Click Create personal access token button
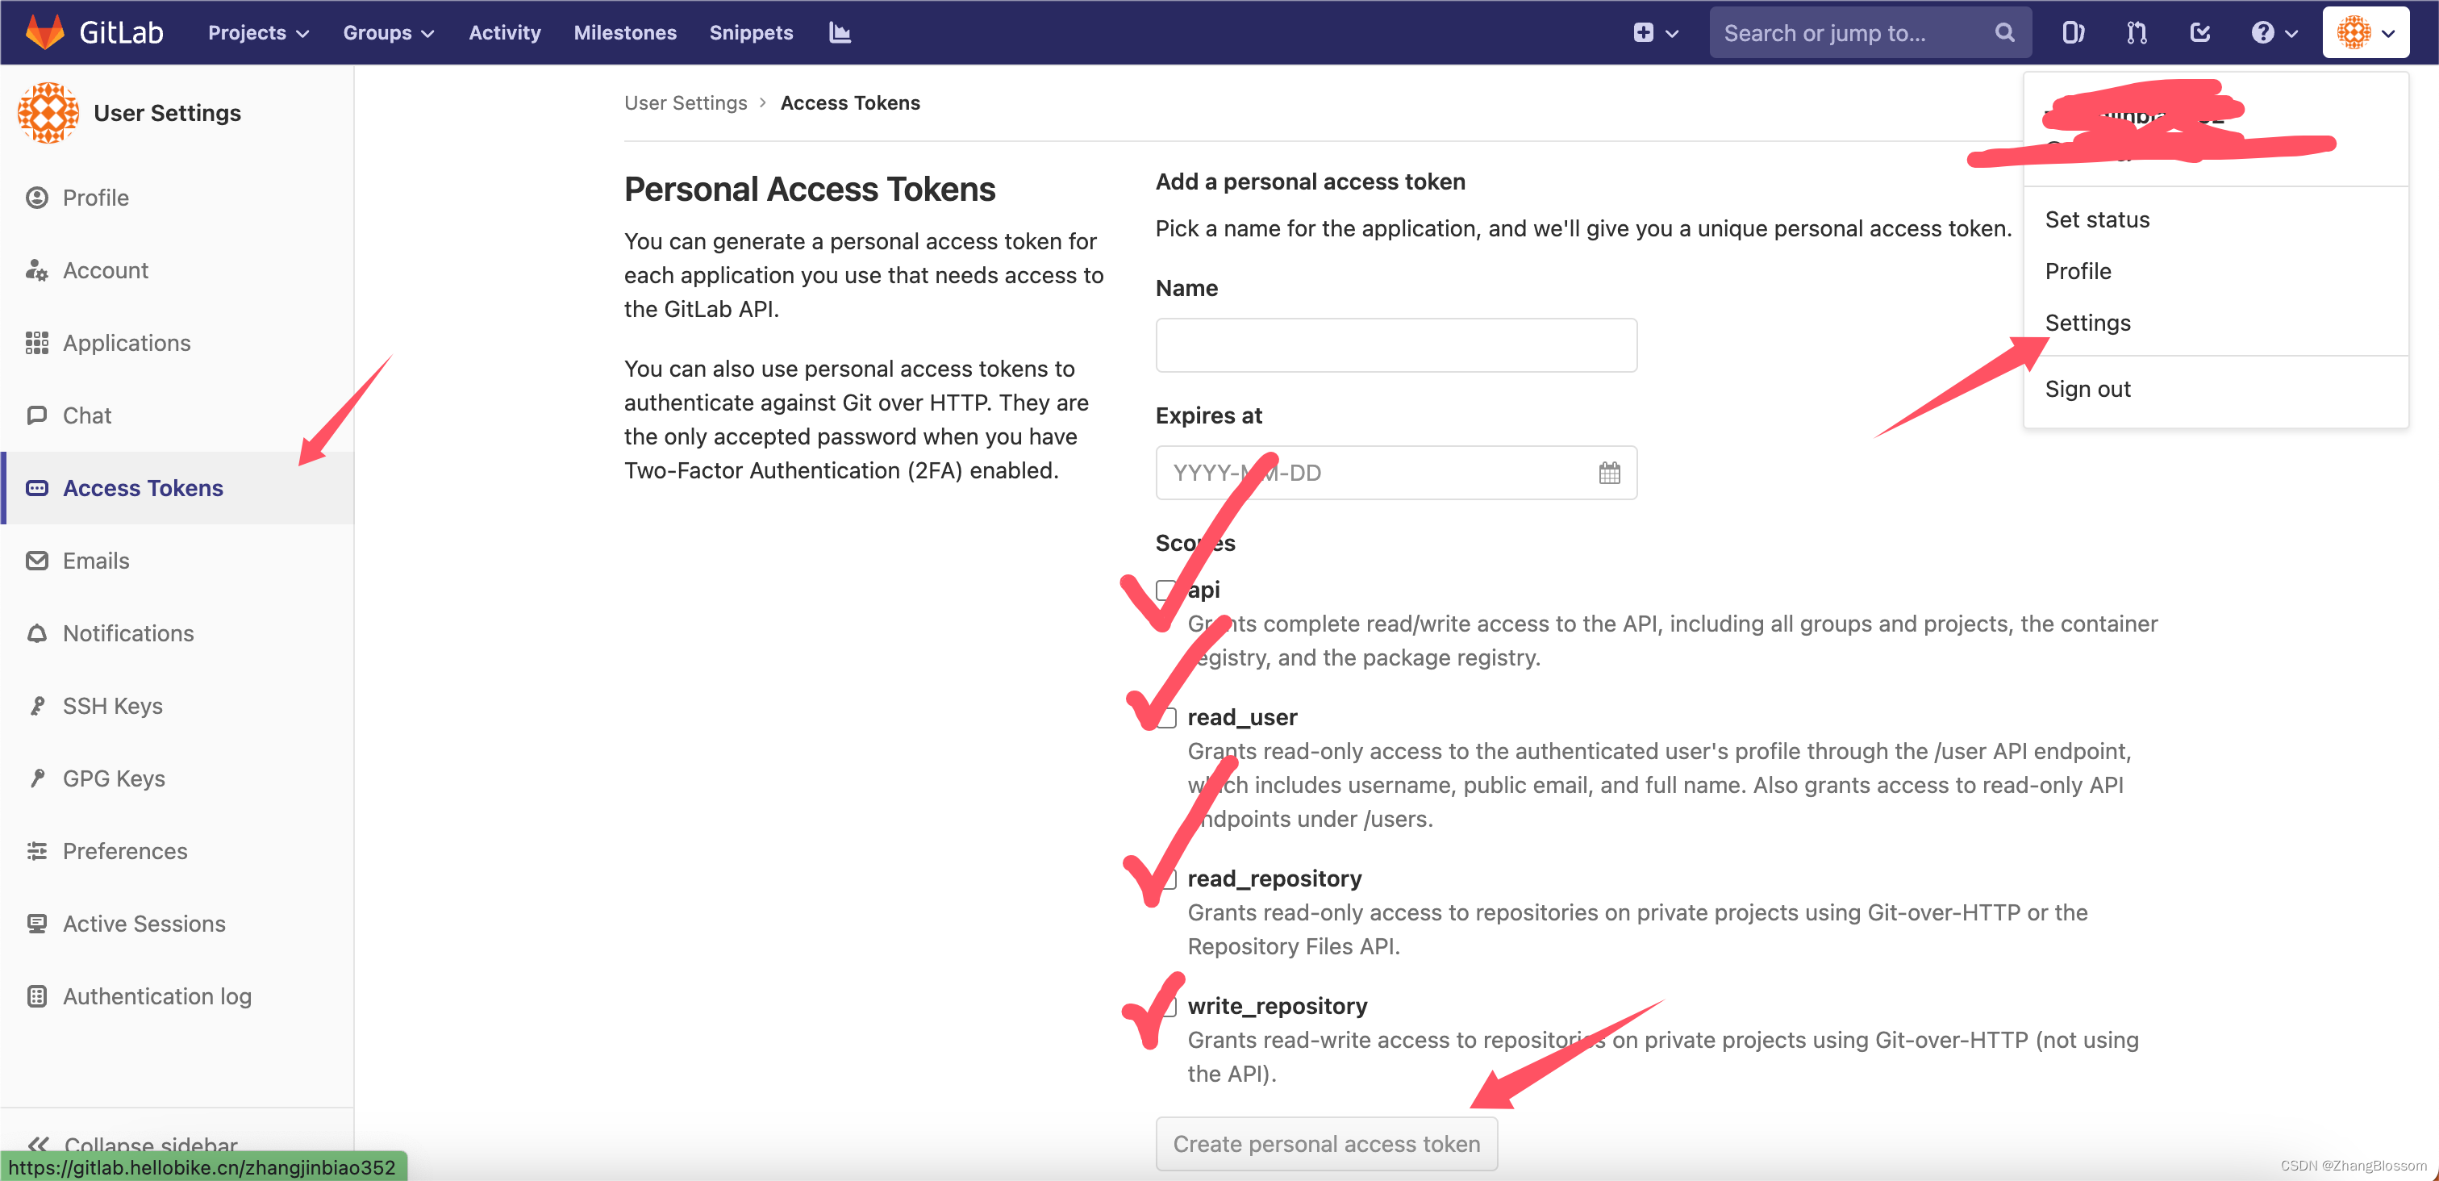The height and width of the screenshot is (1181, 2439). click(x=1325, y=1144)
